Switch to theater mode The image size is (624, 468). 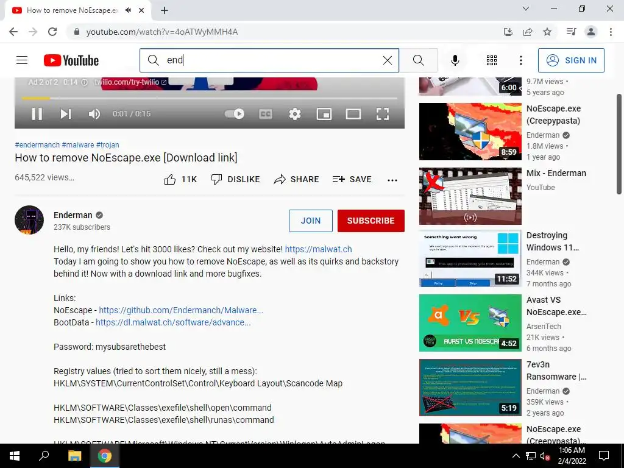pos(353,114)
